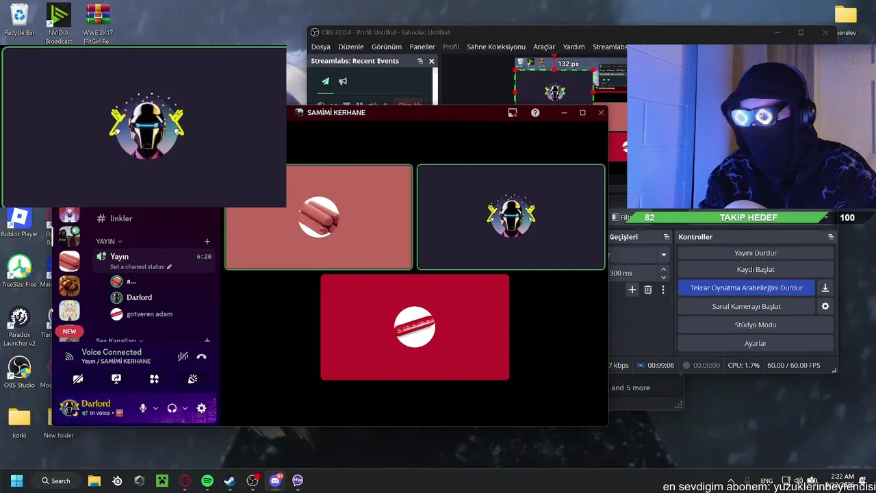
Task: Increase the 300 ms transition duration
Action: (663, 270)
